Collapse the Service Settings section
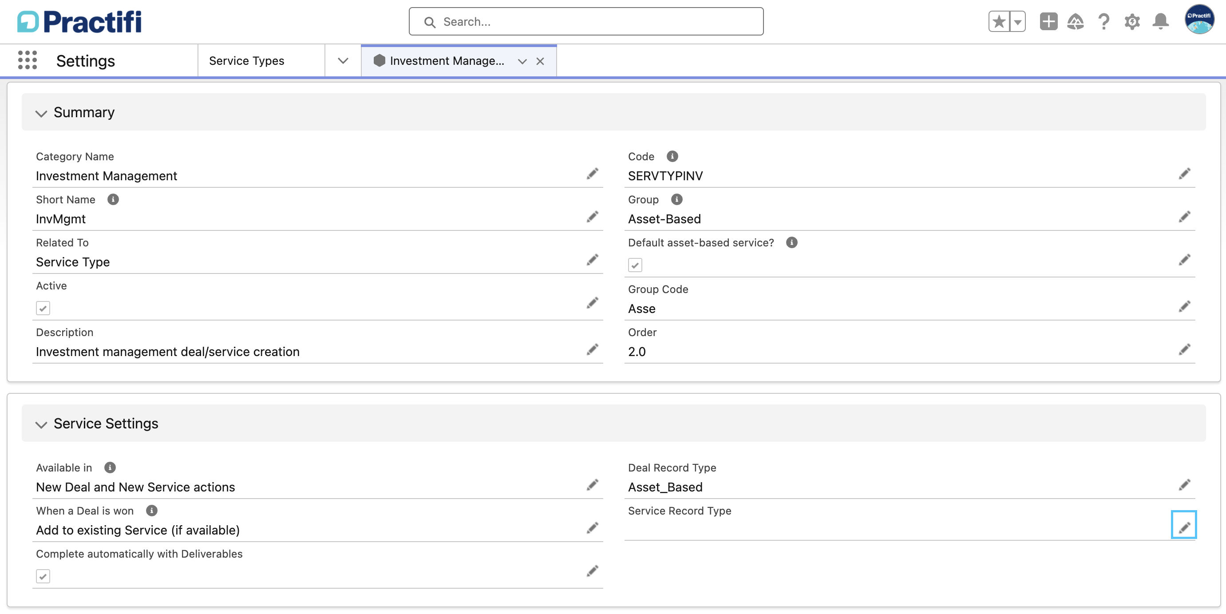Viewport: 1226px width, 614px height. pos(41,424)
